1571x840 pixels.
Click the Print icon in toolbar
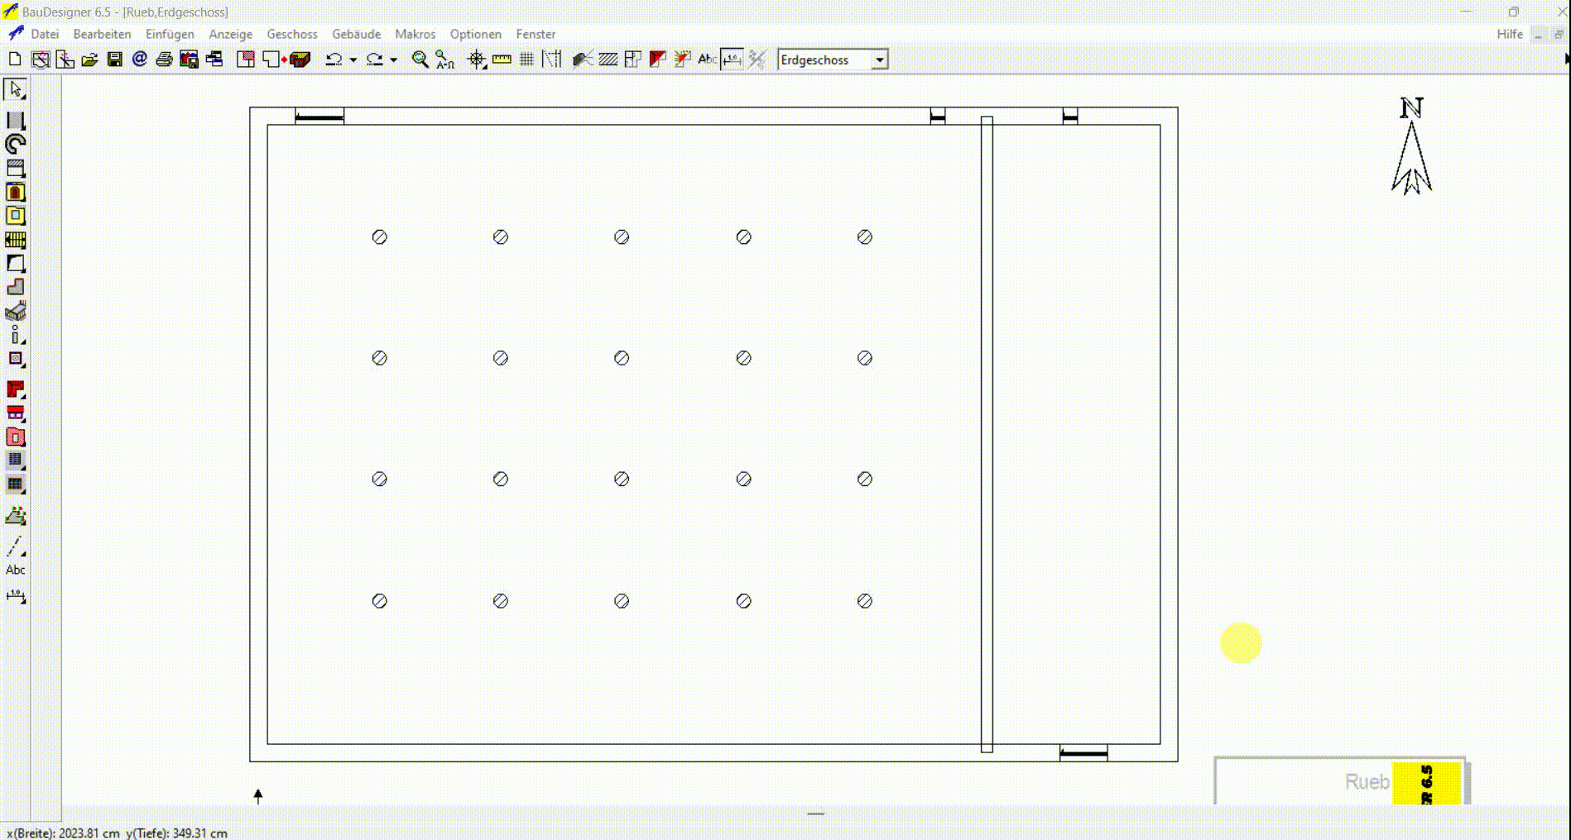tap(164, 60)
